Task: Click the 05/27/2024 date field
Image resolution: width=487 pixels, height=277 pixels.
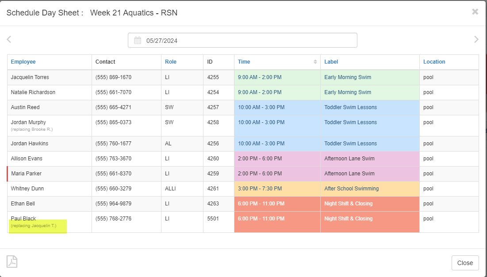Action: 242,40
